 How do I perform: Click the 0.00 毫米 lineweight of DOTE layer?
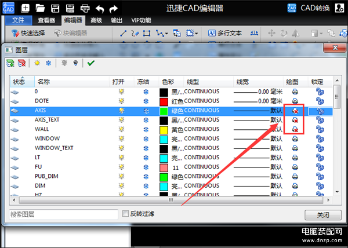click(x=270, y=101)
